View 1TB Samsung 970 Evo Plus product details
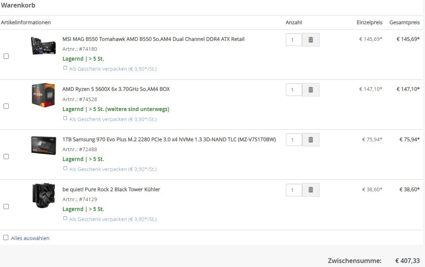 169,140
